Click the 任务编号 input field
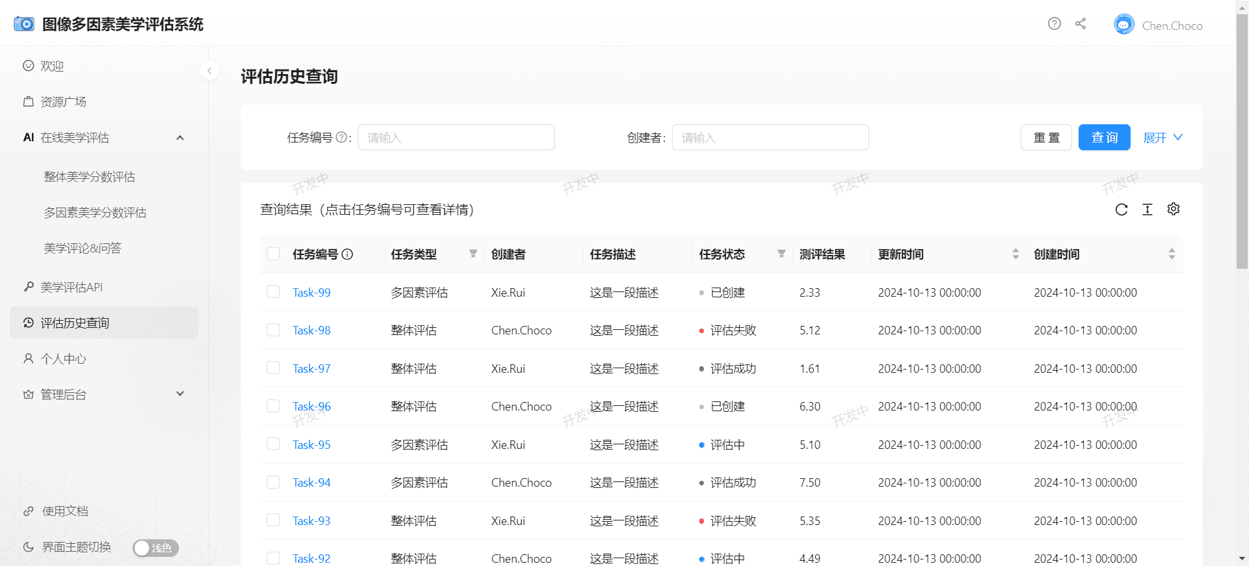The height and width of the screenshot is (566, 1249). (455, 138)
